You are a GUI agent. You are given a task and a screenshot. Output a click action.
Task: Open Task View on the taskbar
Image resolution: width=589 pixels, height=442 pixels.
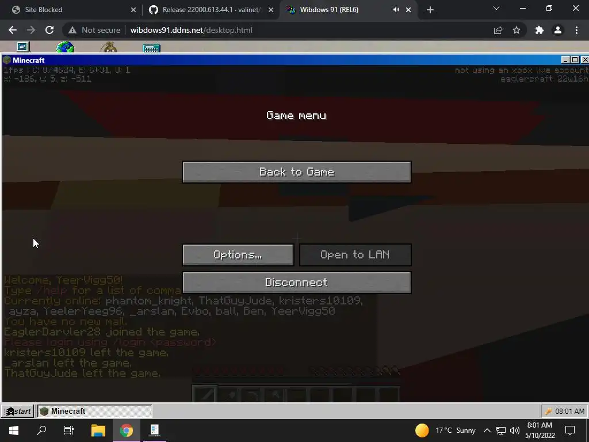pos(69,430)
